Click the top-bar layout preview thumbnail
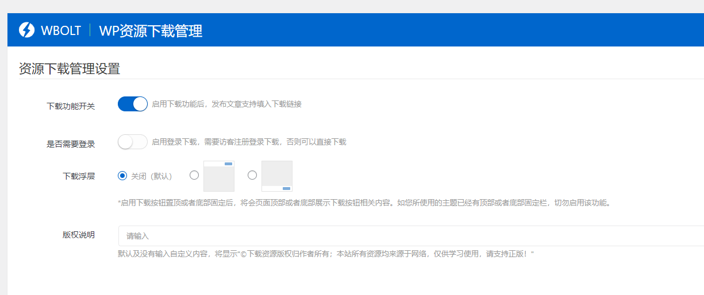This screenshot has height=295, width=704. [x=219, y=176]
